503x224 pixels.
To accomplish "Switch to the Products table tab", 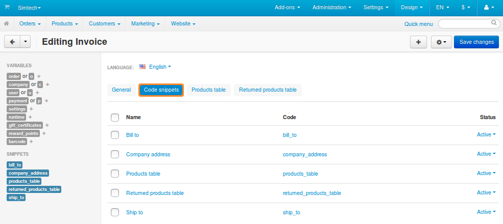I will 208,90.
